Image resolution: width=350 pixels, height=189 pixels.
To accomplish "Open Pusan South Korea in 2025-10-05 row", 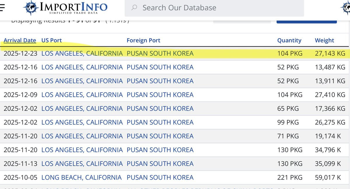I will (160, 177).
